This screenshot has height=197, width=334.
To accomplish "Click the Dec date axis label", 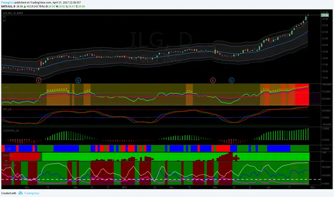I will coord(76,187).
